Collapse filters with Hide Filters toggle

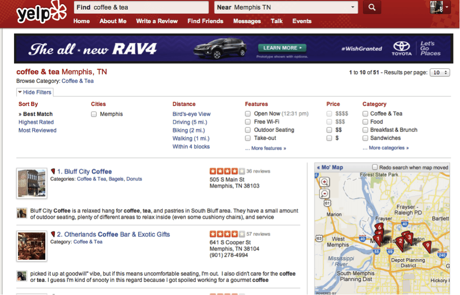point(34,92)
